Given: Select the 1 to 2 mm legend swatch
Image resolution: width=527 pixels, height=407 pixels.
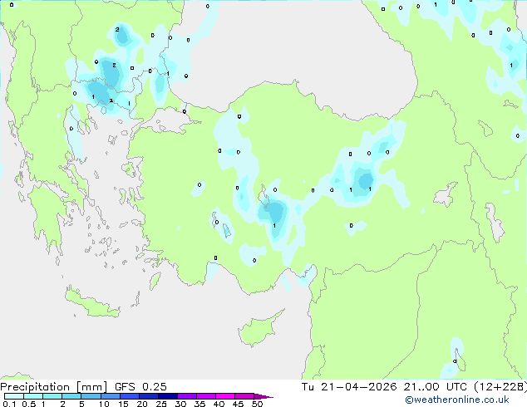Looking at the screenshot, I should tap(52, 396).
